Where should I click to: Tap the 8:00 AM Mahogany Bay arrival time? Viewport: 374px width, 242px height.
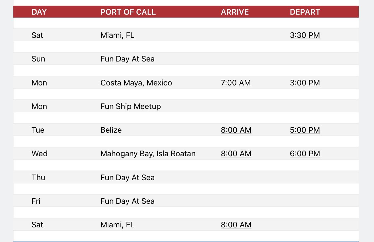pyautogui.click(x=236, y=154)
